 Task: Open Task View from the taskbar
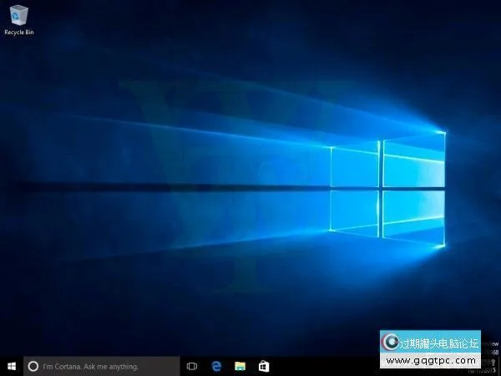coord(191,366)
